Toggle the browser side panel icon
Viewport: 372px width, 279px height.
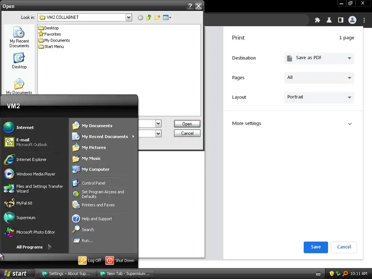[x=341, y=20]
